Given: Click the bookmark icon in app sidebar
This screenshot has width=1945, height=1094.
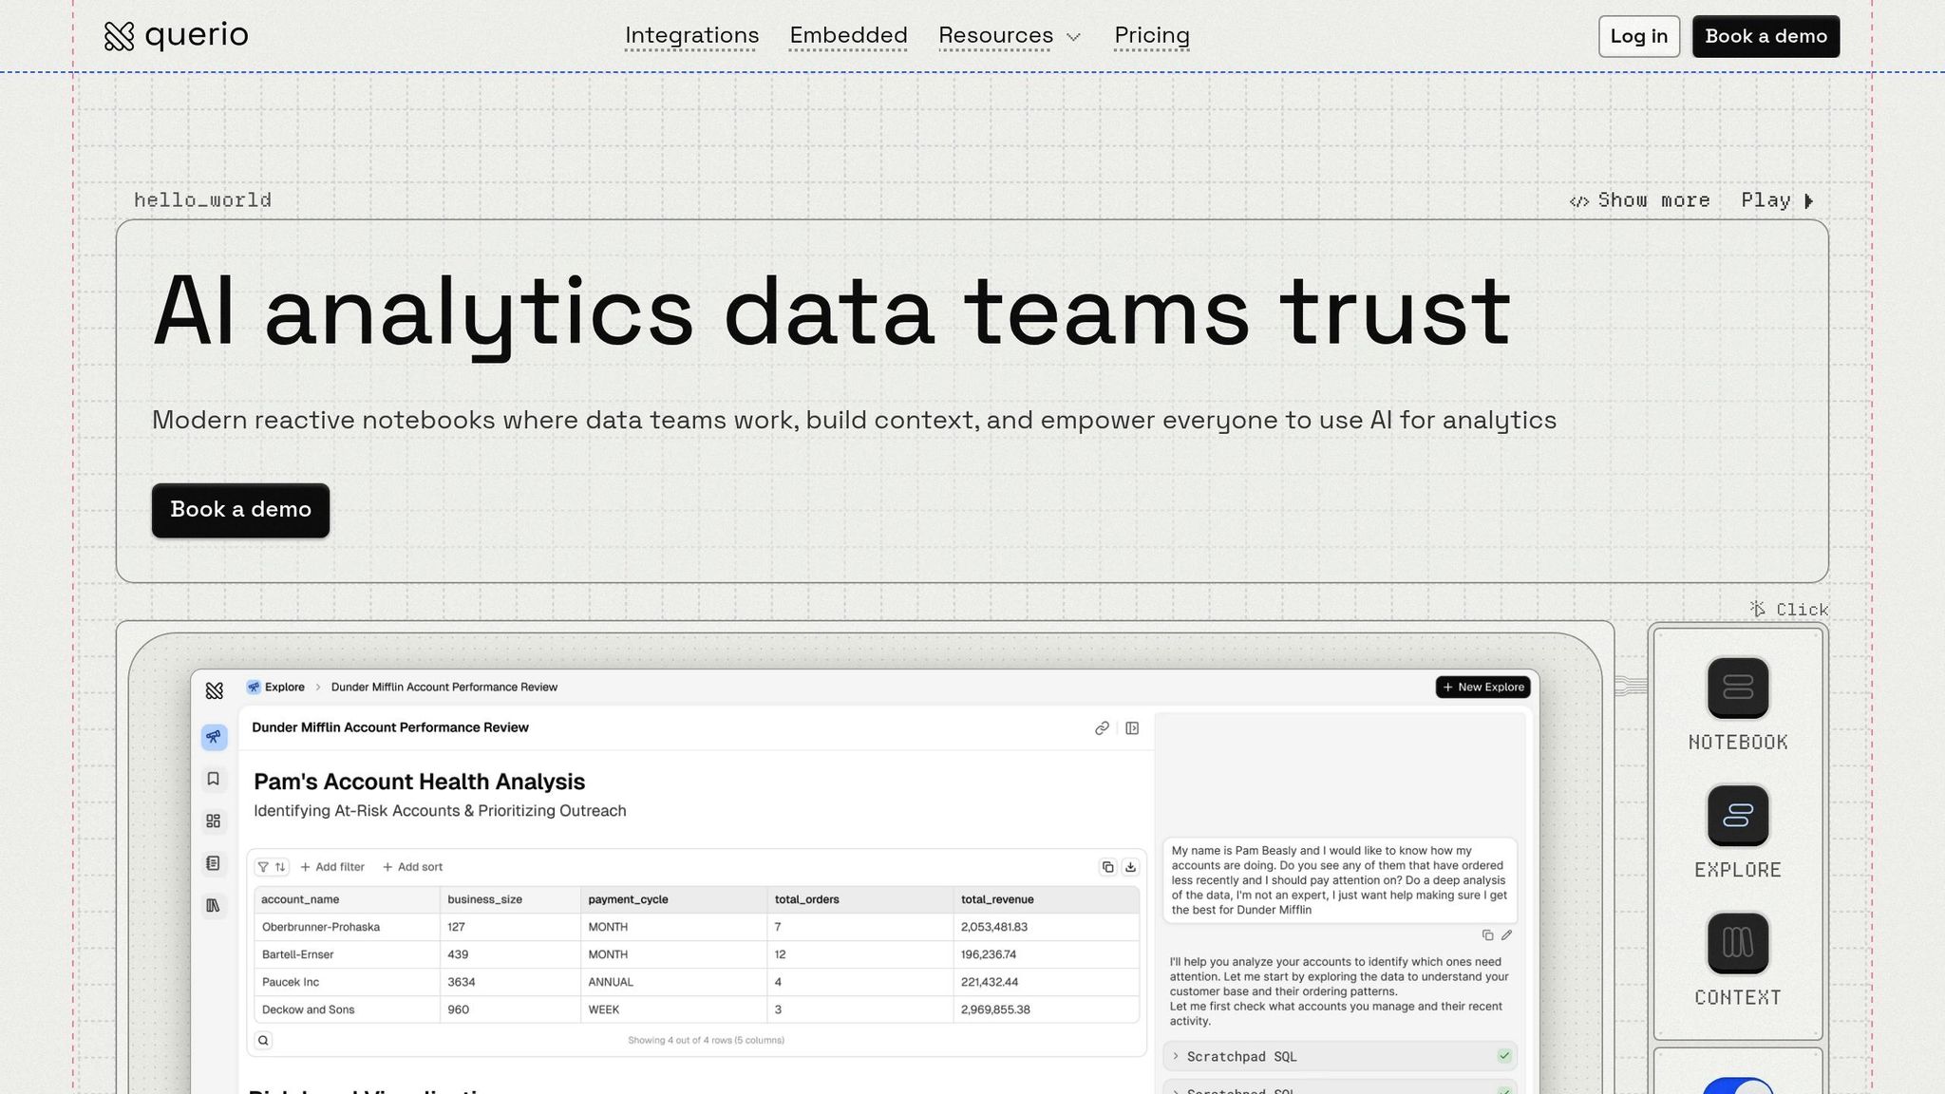Looking at the screenshot, I should [x=214, y=779].
